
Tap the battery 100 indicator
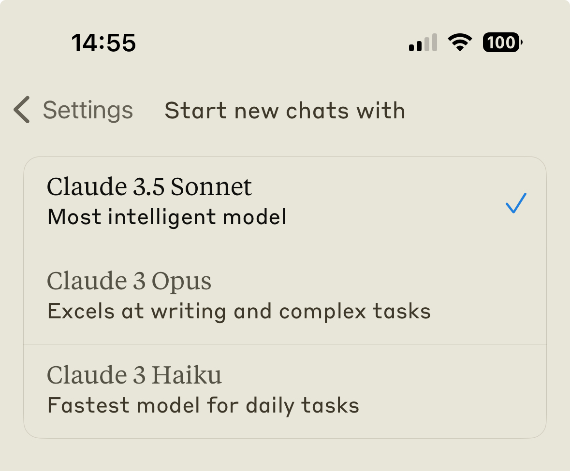503,42
